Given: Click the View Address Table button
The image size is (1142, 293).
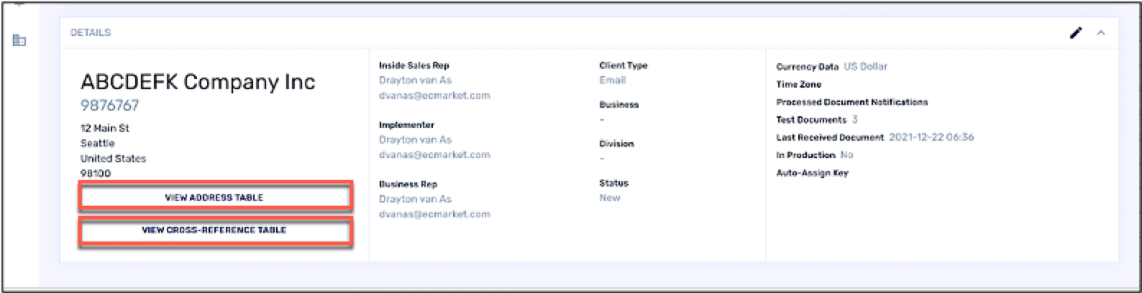Looking at the screenshot, I should (x=214, y=197).
